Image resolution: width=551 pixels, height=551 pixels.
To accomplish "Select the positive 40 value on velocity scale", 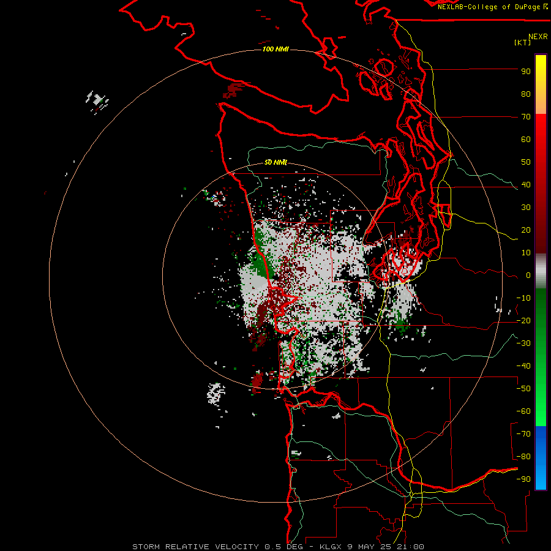I will [526, 185].
